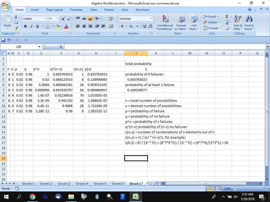This screenshot has width=270, height=202.
Task: Center text horizontally
Action: 84,26
